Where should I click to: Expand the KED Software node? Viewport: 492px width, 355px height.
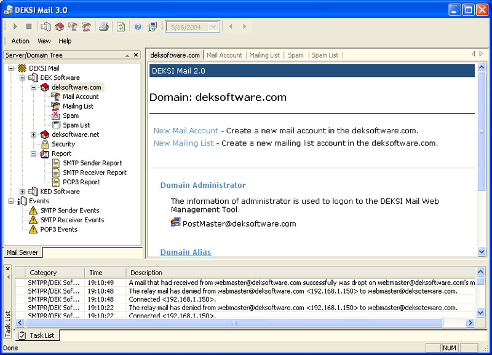click(x=22, y=192)
